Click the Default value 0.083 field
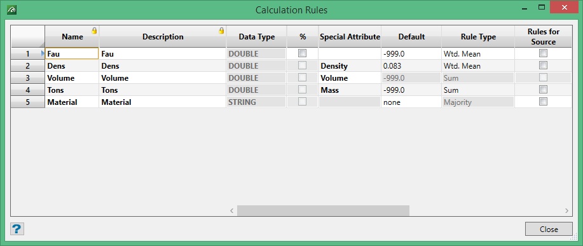This screenshot has width=583, height=246. pos(411,65)
